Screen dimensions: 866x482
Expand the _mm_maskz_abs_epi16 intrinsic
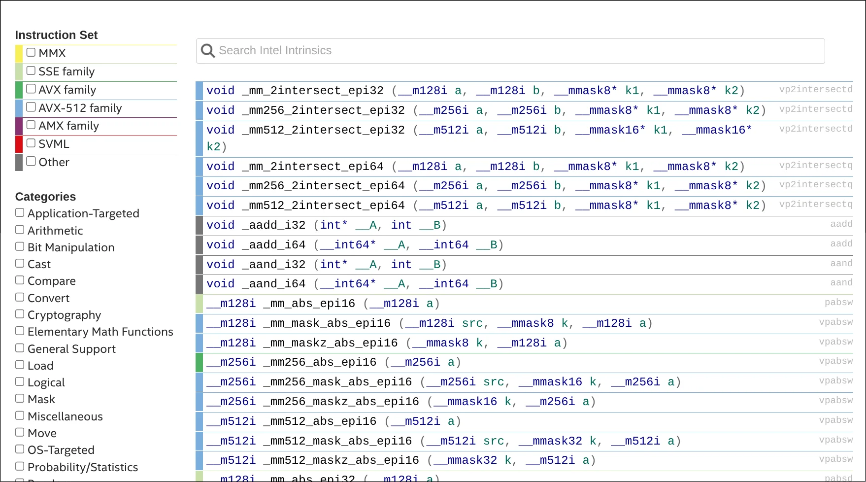pyautogui.click(x=524, y=343)
